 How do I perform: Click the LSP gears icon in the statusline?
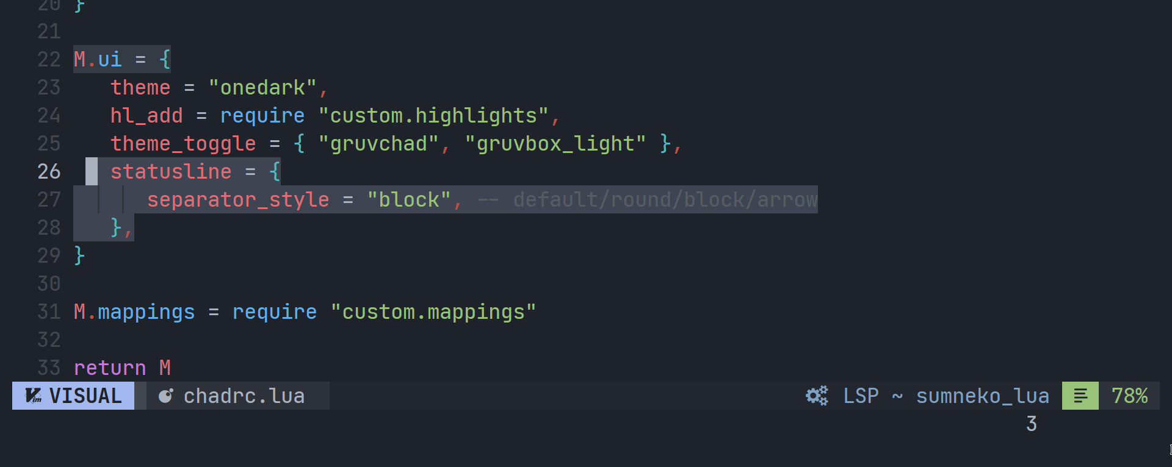click(x=816, y=396)
